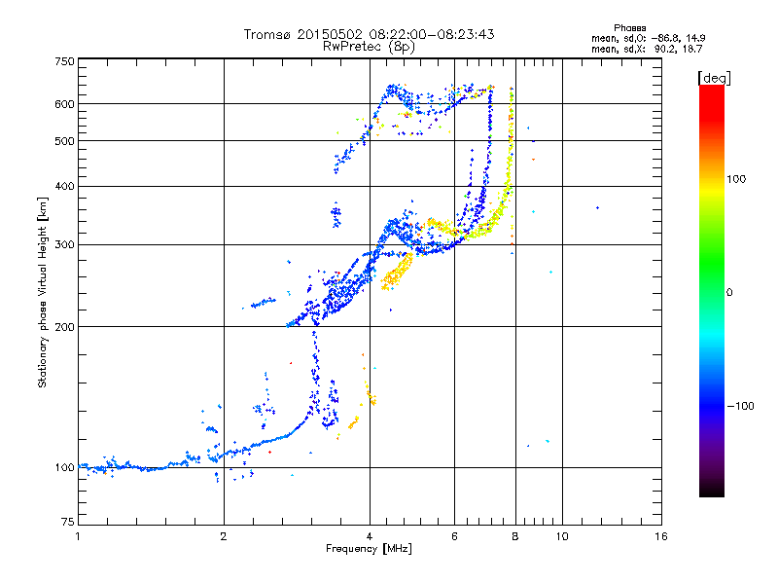The width and height of the screenshot is (778, 584).
Task: Click the y-axis tick label '75'
Action: tap(68, 522)
